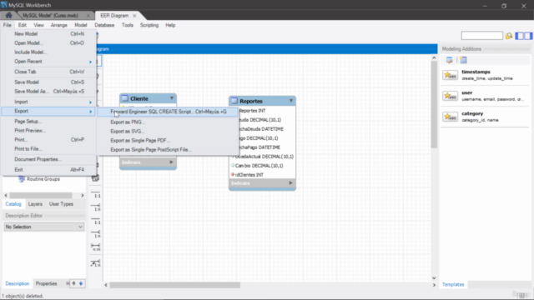Viewport: 534px width, 300px height.
Task: Switch to the User Types tab
Action: pyautogui.click(x=61, y=204)
